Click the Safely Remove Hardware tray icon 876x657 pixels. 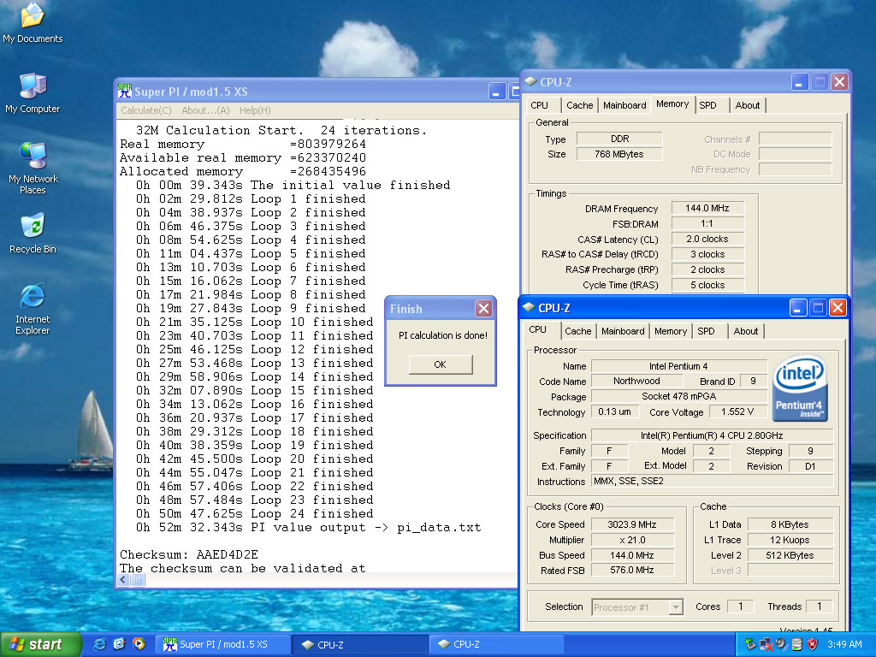751,644
